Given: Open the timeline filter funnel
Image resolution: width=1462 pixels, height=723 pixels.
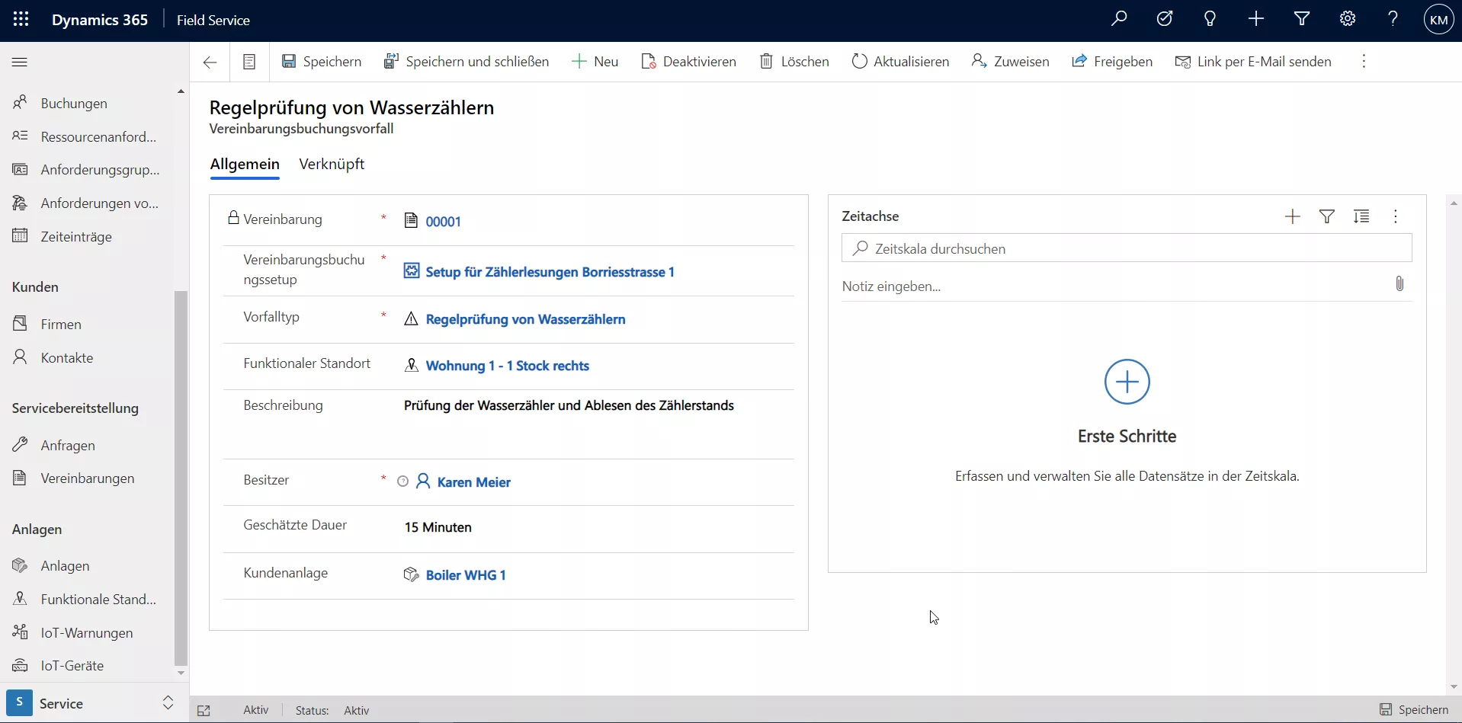Looking at the screenshot, I should [x=1327, y=217].
